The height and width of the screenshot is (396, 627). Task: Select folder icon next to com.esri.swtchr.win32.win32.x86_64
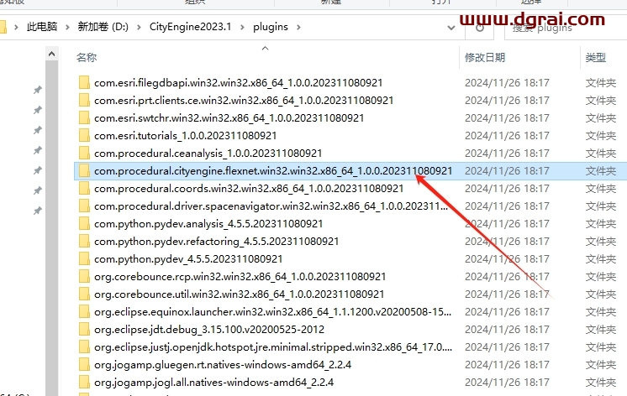[x=84, y=117]
